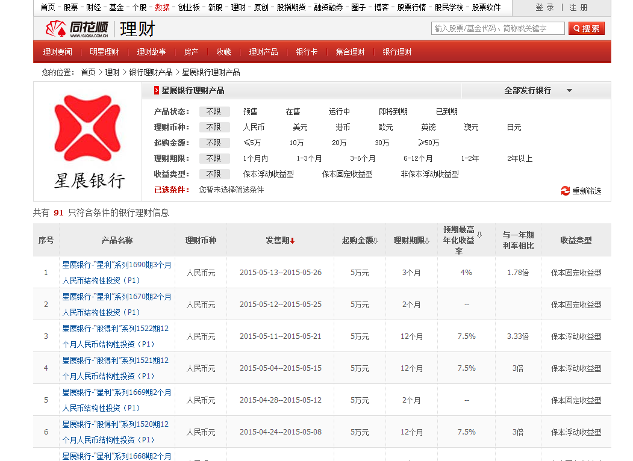The image size is (633, 461).
Task: Sort by 预期最高年化收益率 arrow
Action: click(x=479, y=235)
